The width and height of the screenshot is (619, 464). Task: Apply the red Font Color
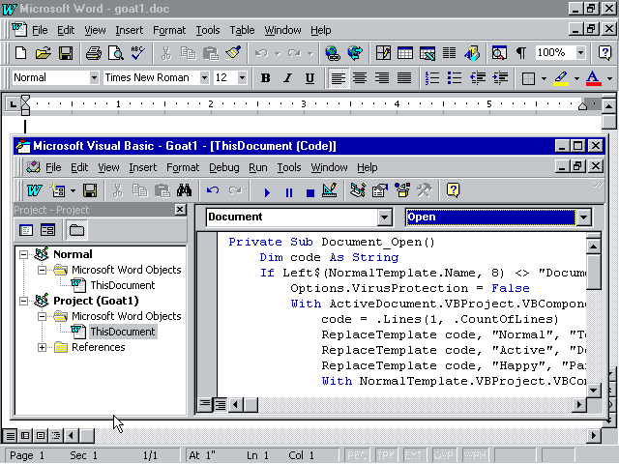click(x=593, y=77)
